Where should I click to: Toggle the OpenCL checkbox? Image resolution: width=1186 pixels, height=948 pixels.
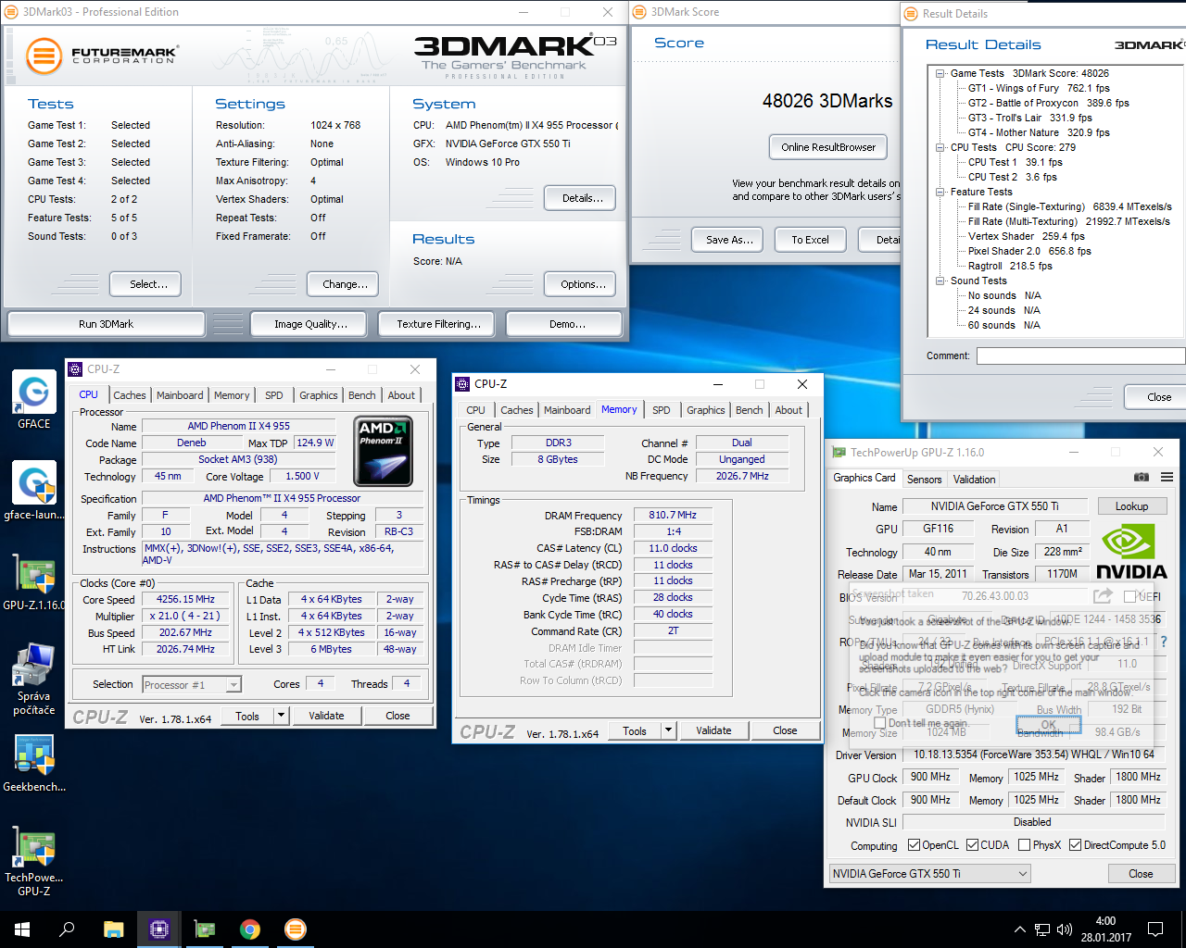914,844
